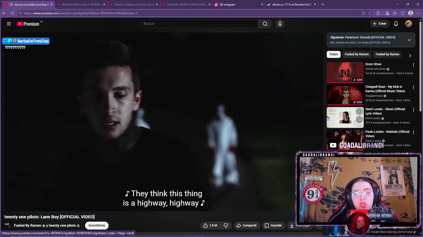Click the BarbaDeTresDias chat username
The image size is (423, 237).
point(33,41)
